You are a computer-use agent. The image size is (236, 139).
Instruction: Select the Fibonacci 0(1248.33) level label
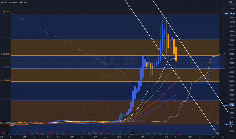coord(7,12)
